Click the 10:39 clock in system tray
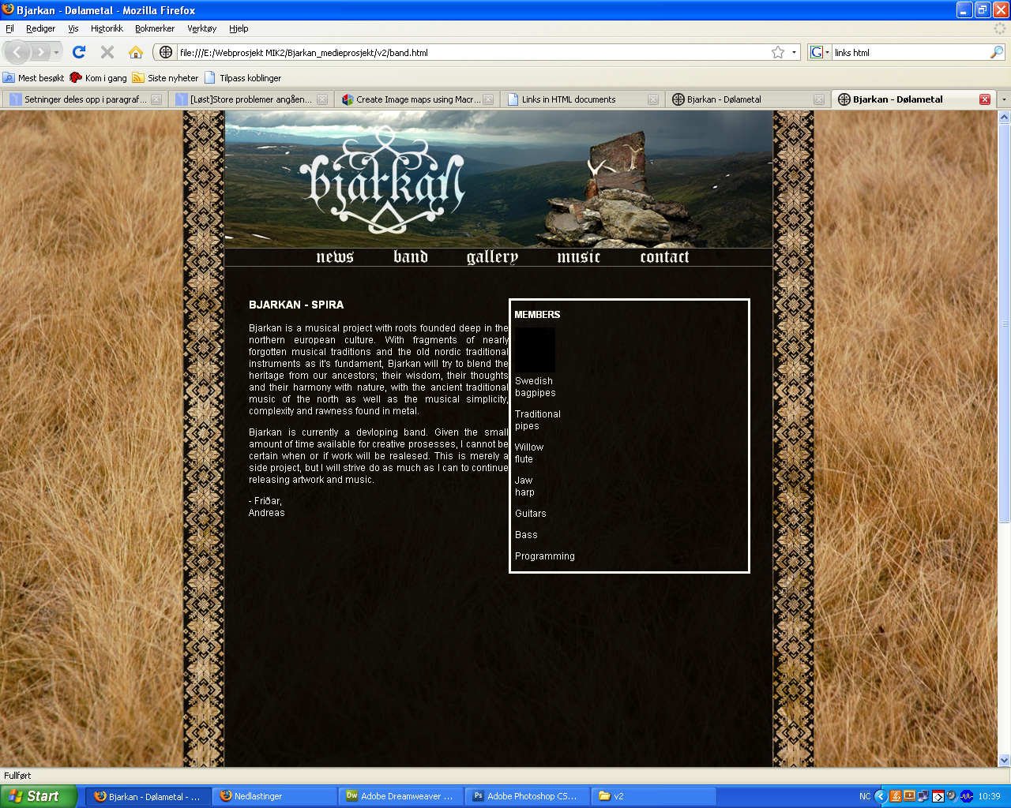The image size is (1011, 808). (x=989, y=796)
